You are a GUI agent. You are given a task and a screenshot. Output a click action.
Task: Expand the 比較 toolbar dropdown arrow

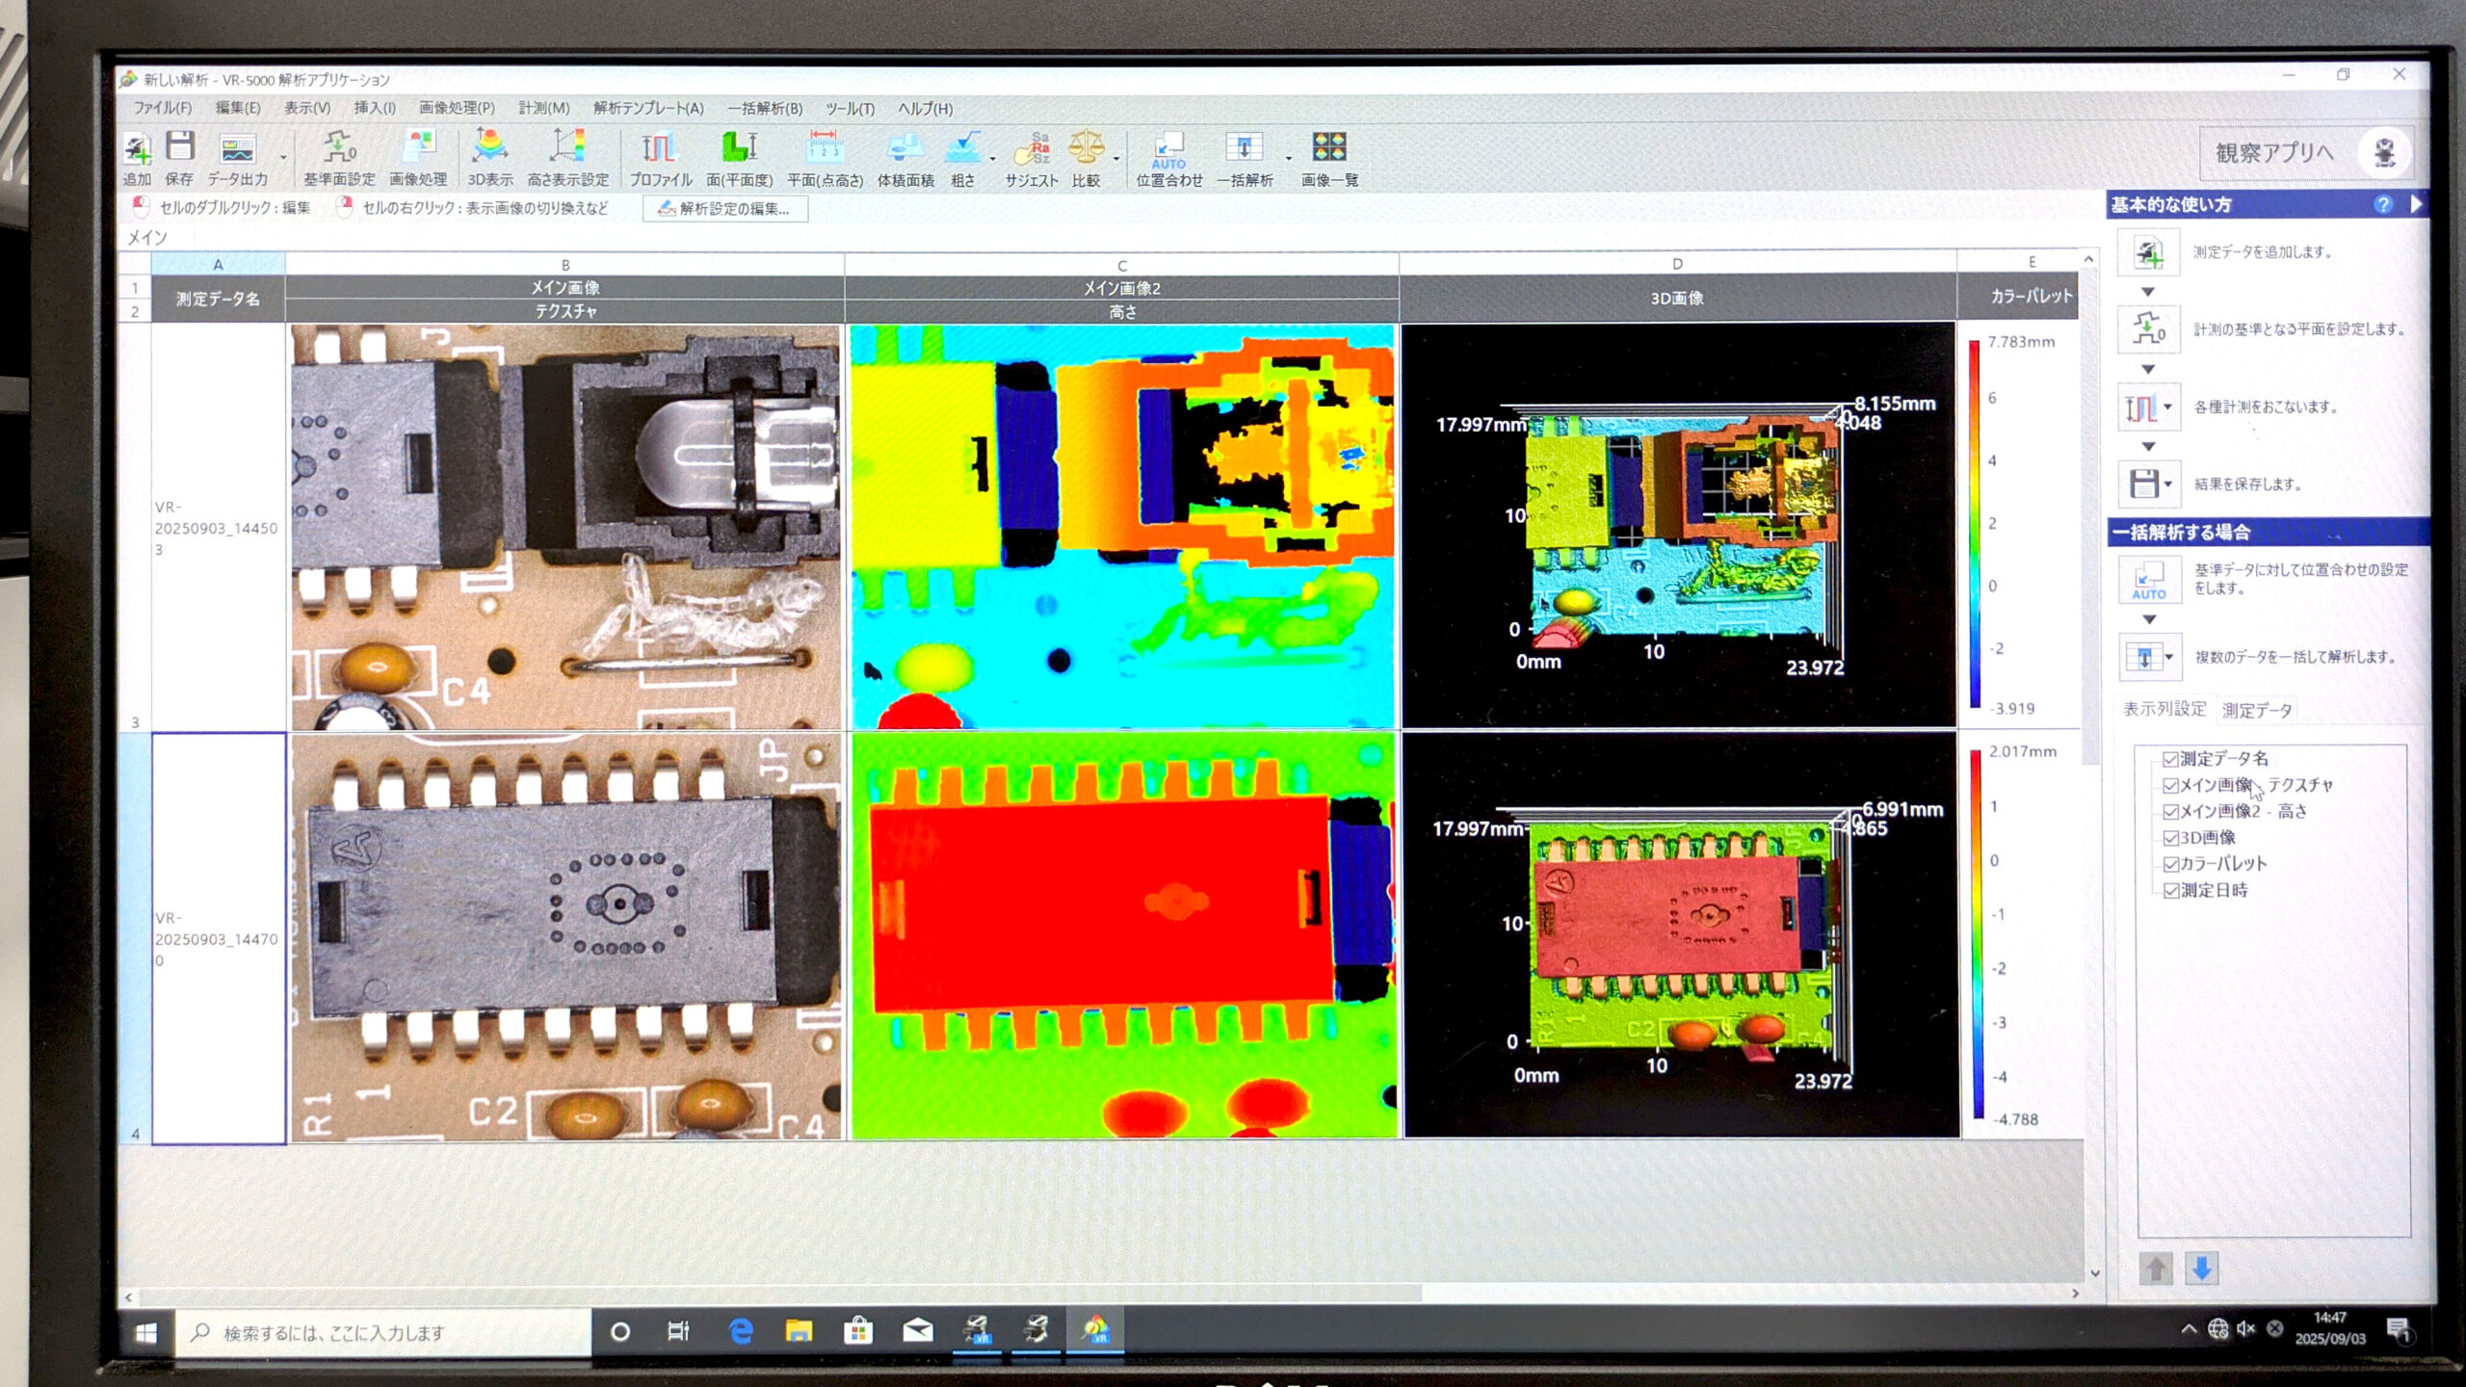pos(1116,157)
